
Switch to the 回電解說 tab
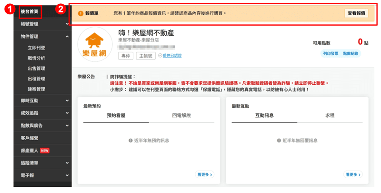pos(181,115)
